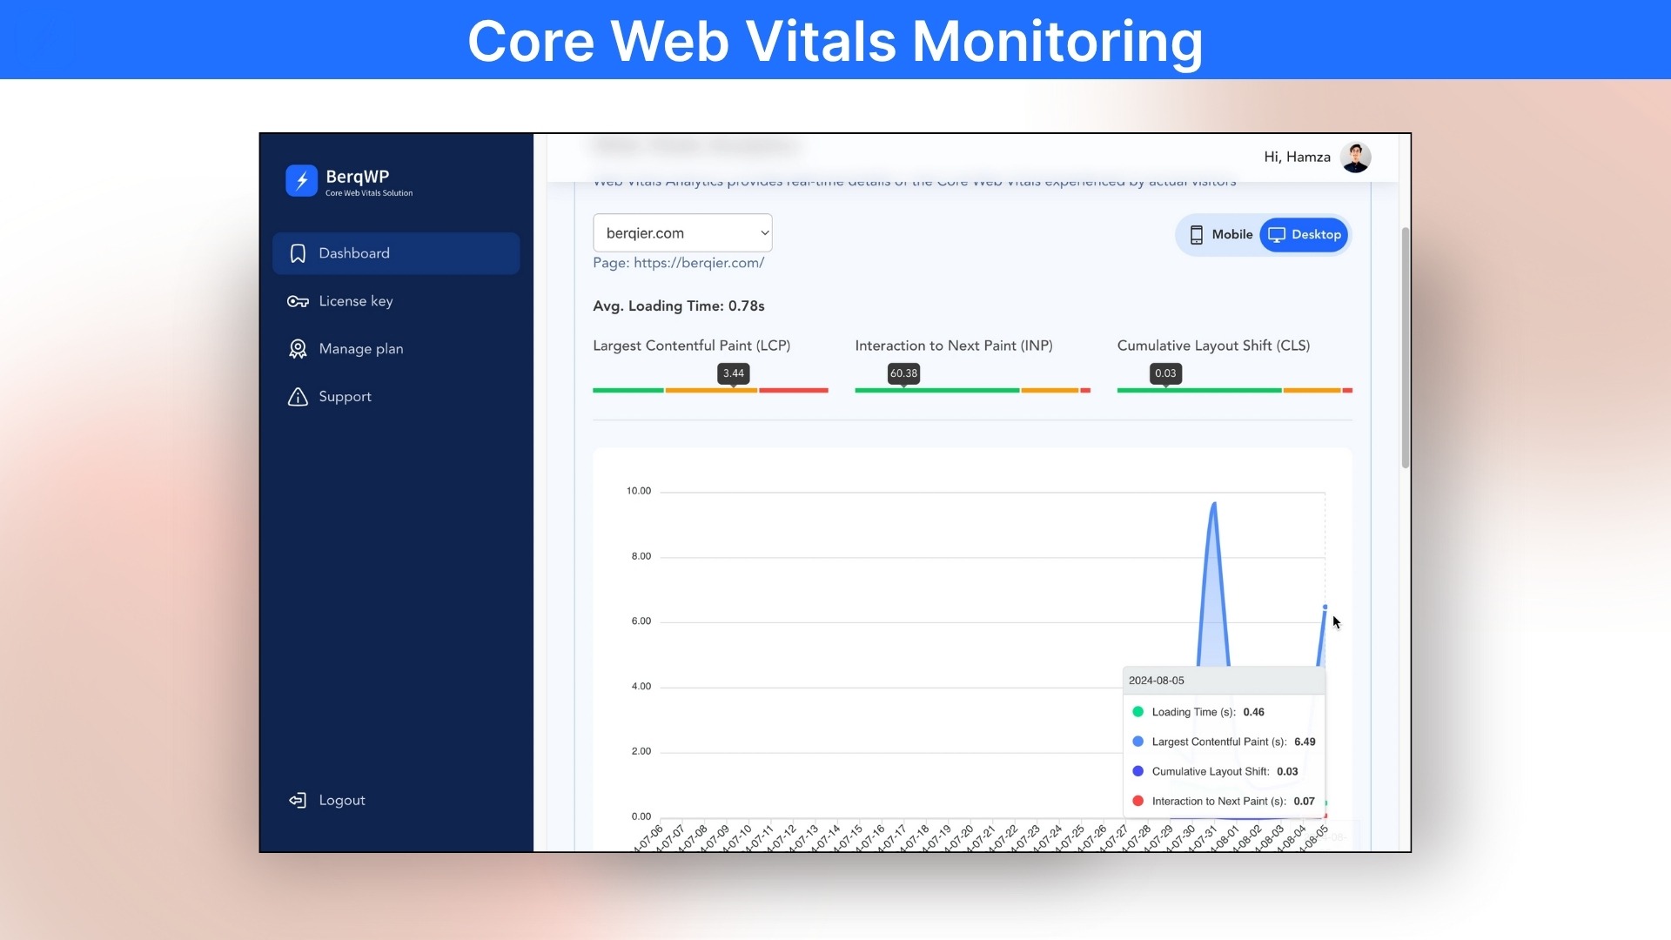Click the Support warning triangle icon

point(298,397)
